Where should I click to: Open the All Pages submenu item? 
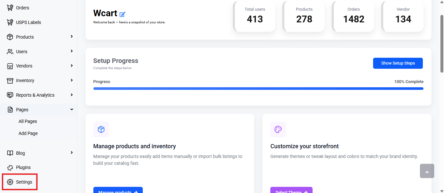click(28, 121)
